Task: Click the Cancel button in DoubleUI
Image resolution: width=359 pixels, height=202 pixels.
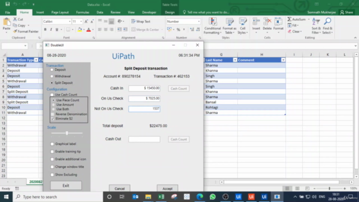Action: [119, 189]
